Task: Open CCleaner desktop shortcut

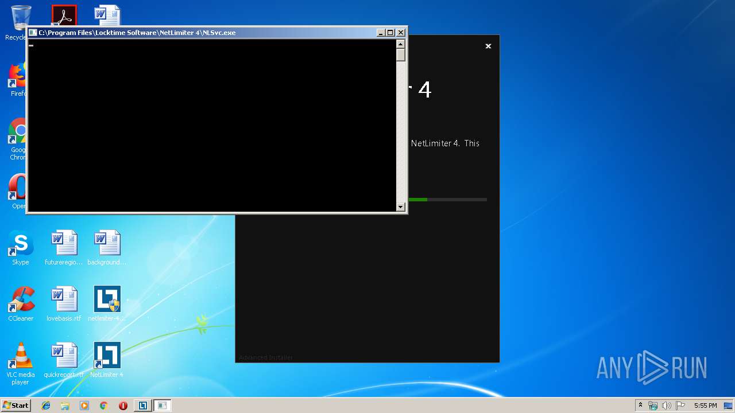Action: coord(21,304)
